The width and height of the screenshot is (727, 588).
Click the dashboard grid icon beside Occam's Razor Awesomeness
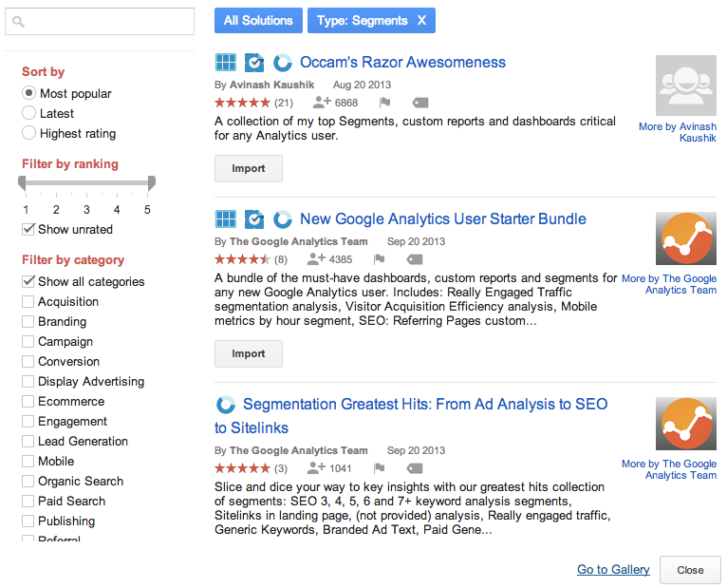226,62
